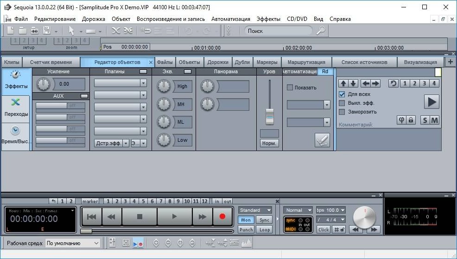The height and width of the screenshot is (259, 457).
Task: Click the grid snap icon in toolbar
Action: [146, 30]
